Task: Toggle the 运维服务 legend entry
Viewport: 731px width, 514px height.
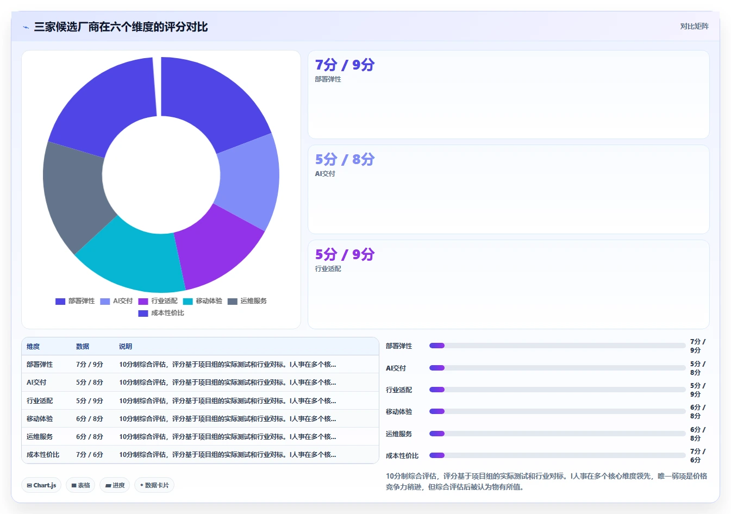Action: tap(247, 301)
